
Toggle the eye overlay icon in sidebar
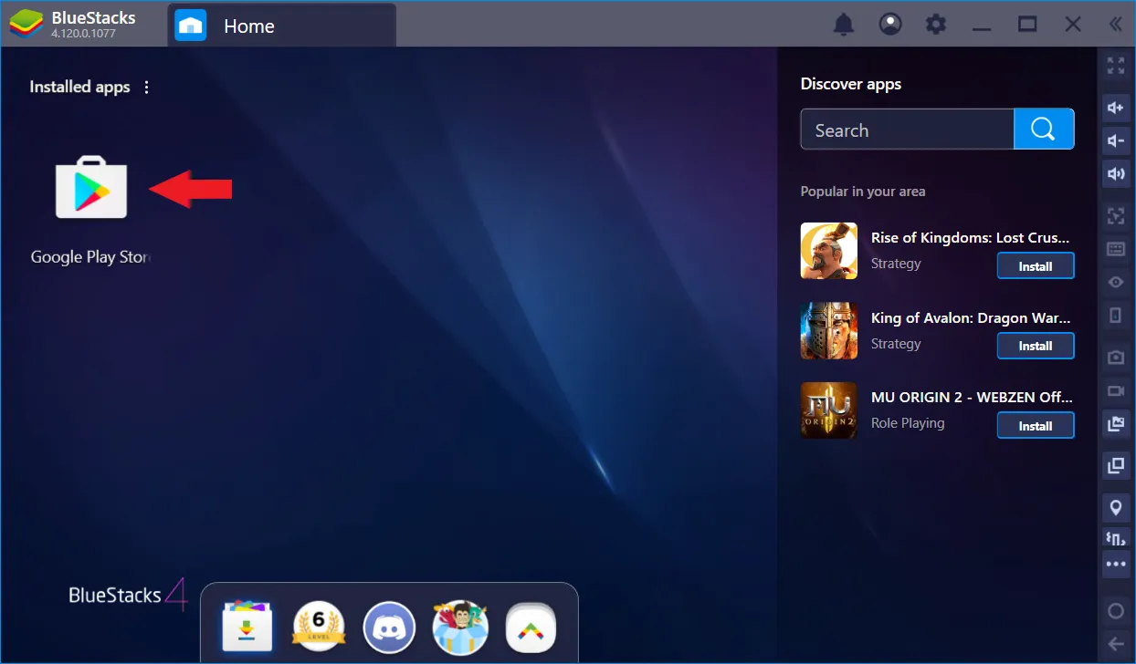pos(1115,282)
